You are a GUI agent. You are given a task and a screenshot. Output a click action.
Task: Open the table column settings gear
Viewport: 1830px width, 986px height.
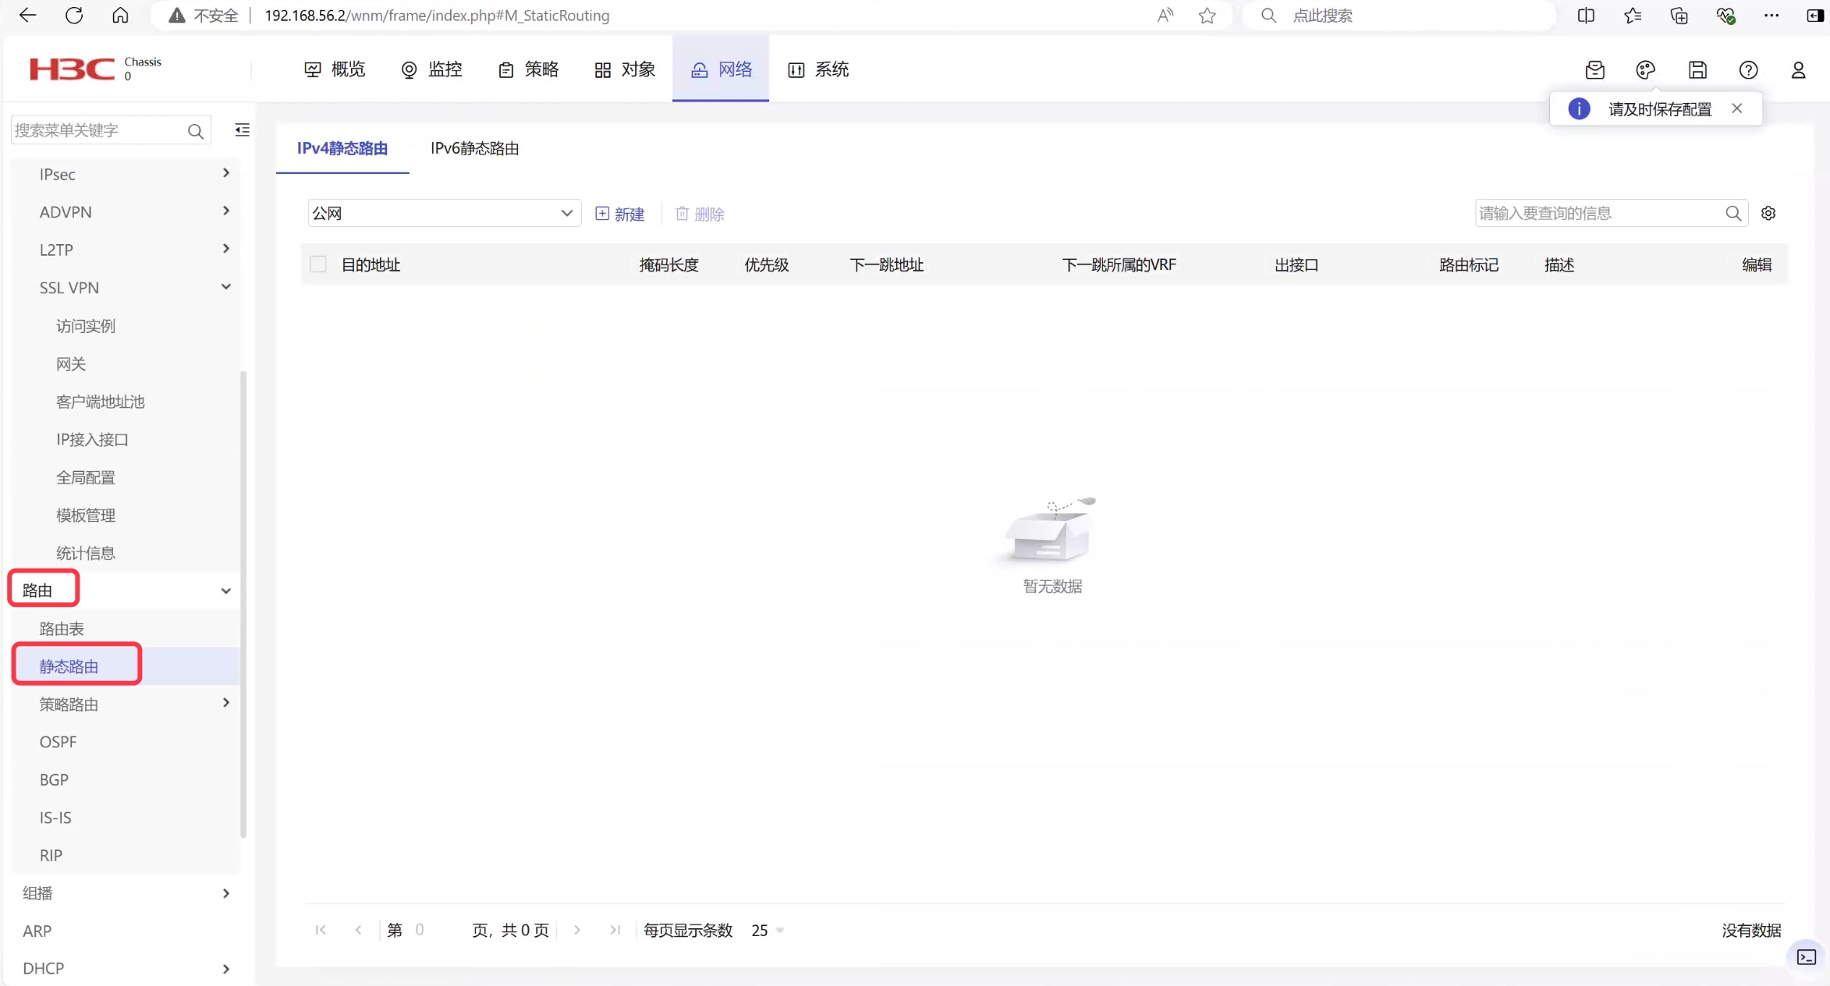[1768, 213]
